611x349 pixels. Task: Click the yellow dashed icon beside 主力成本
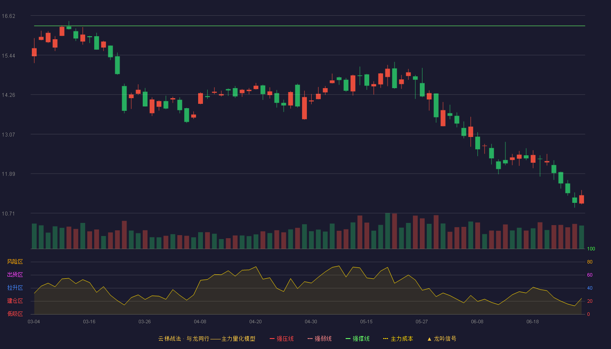[386, 339]
